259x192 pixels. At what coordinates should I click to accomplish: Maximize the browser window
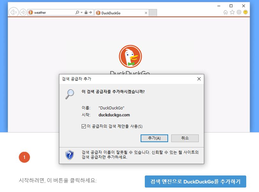click(231, 6)
